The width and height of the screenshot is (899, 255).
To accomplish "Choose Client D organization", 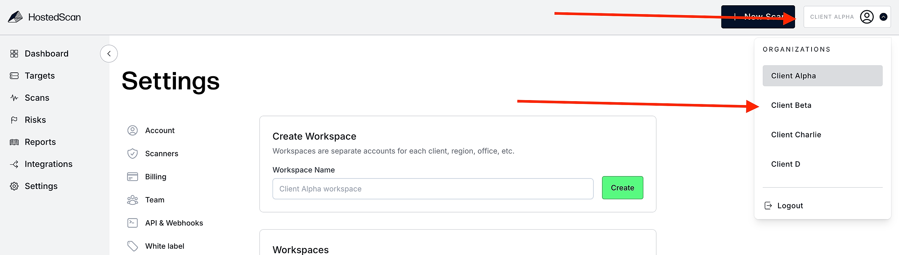I will (786, 164).
